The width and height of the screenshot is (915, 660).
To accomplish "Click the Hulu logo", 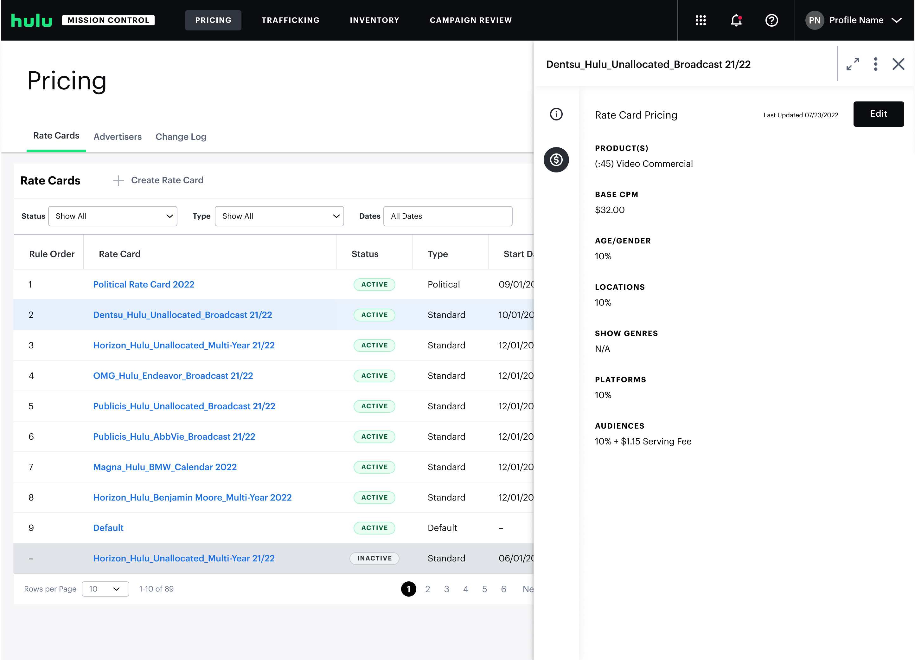I will coord(31,20).
